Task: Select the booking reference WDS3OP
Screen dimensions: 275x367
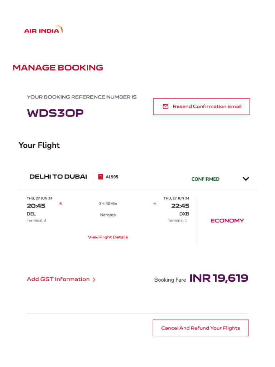Action: (x=55, y=113)
